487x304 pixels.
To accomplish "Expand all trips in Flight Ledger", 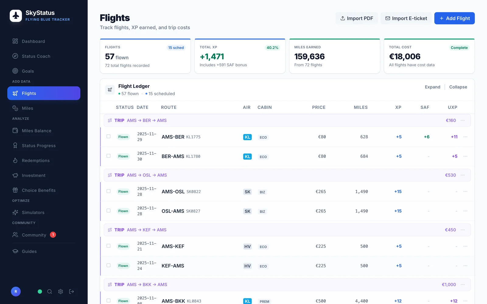I will (433, 87).
